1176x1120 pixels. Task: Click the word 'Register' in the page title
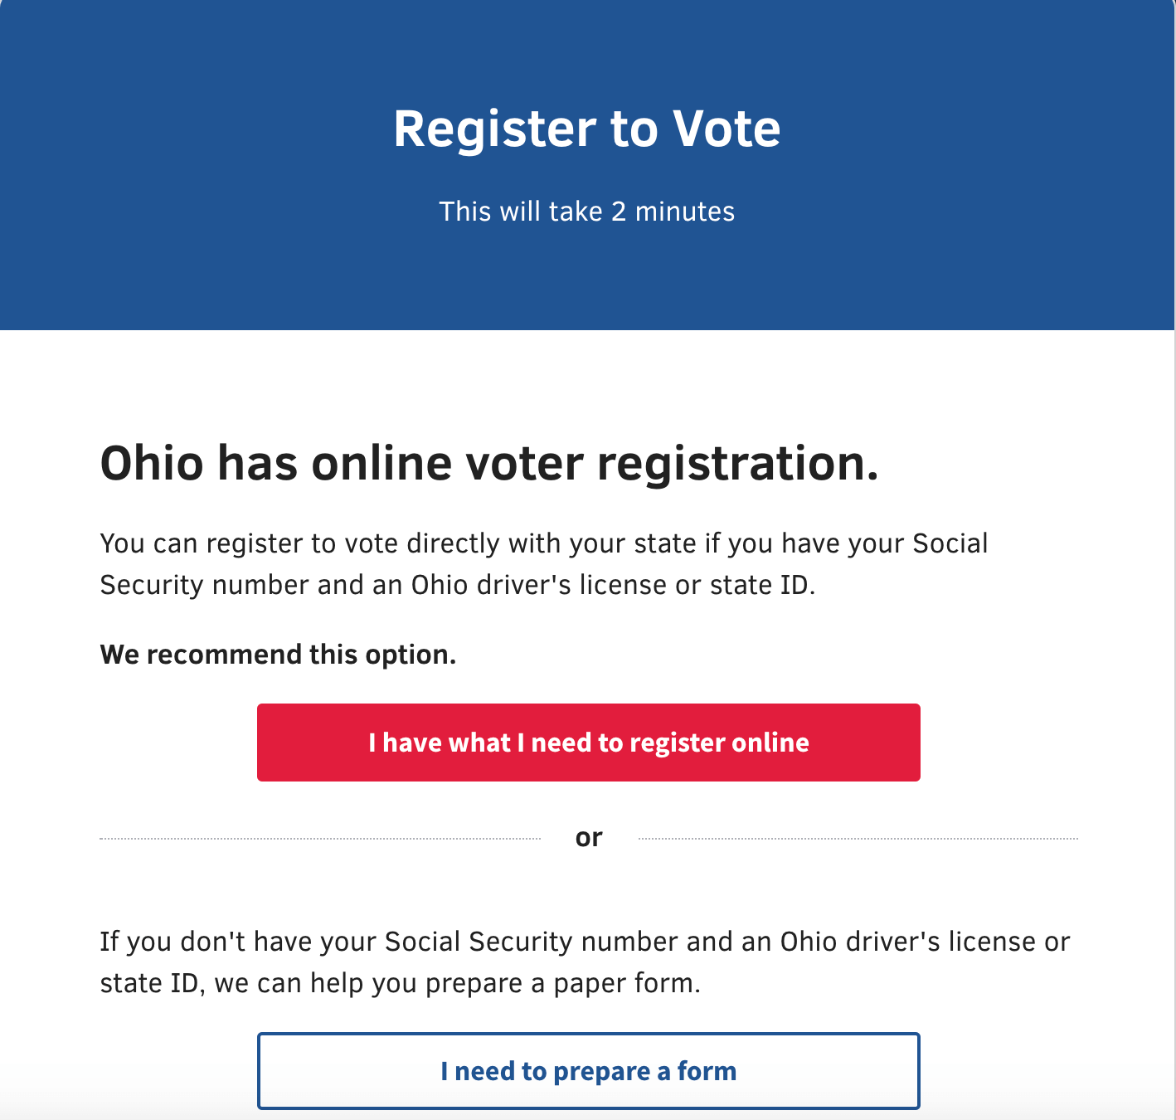tap(494, 129)
